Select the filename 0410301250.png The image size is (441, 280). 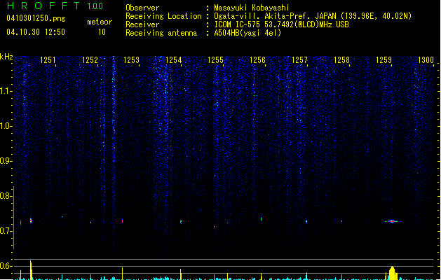[36, 18]
